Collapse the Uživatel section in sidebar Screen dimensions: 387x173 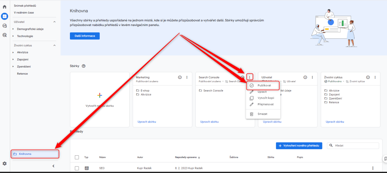coord(54,22)
